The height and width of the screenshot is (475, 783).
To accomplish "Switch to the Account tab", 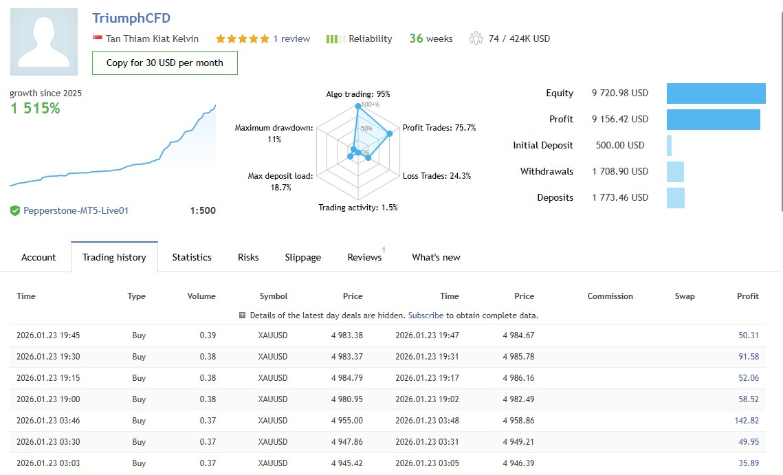I will [38, 258].
